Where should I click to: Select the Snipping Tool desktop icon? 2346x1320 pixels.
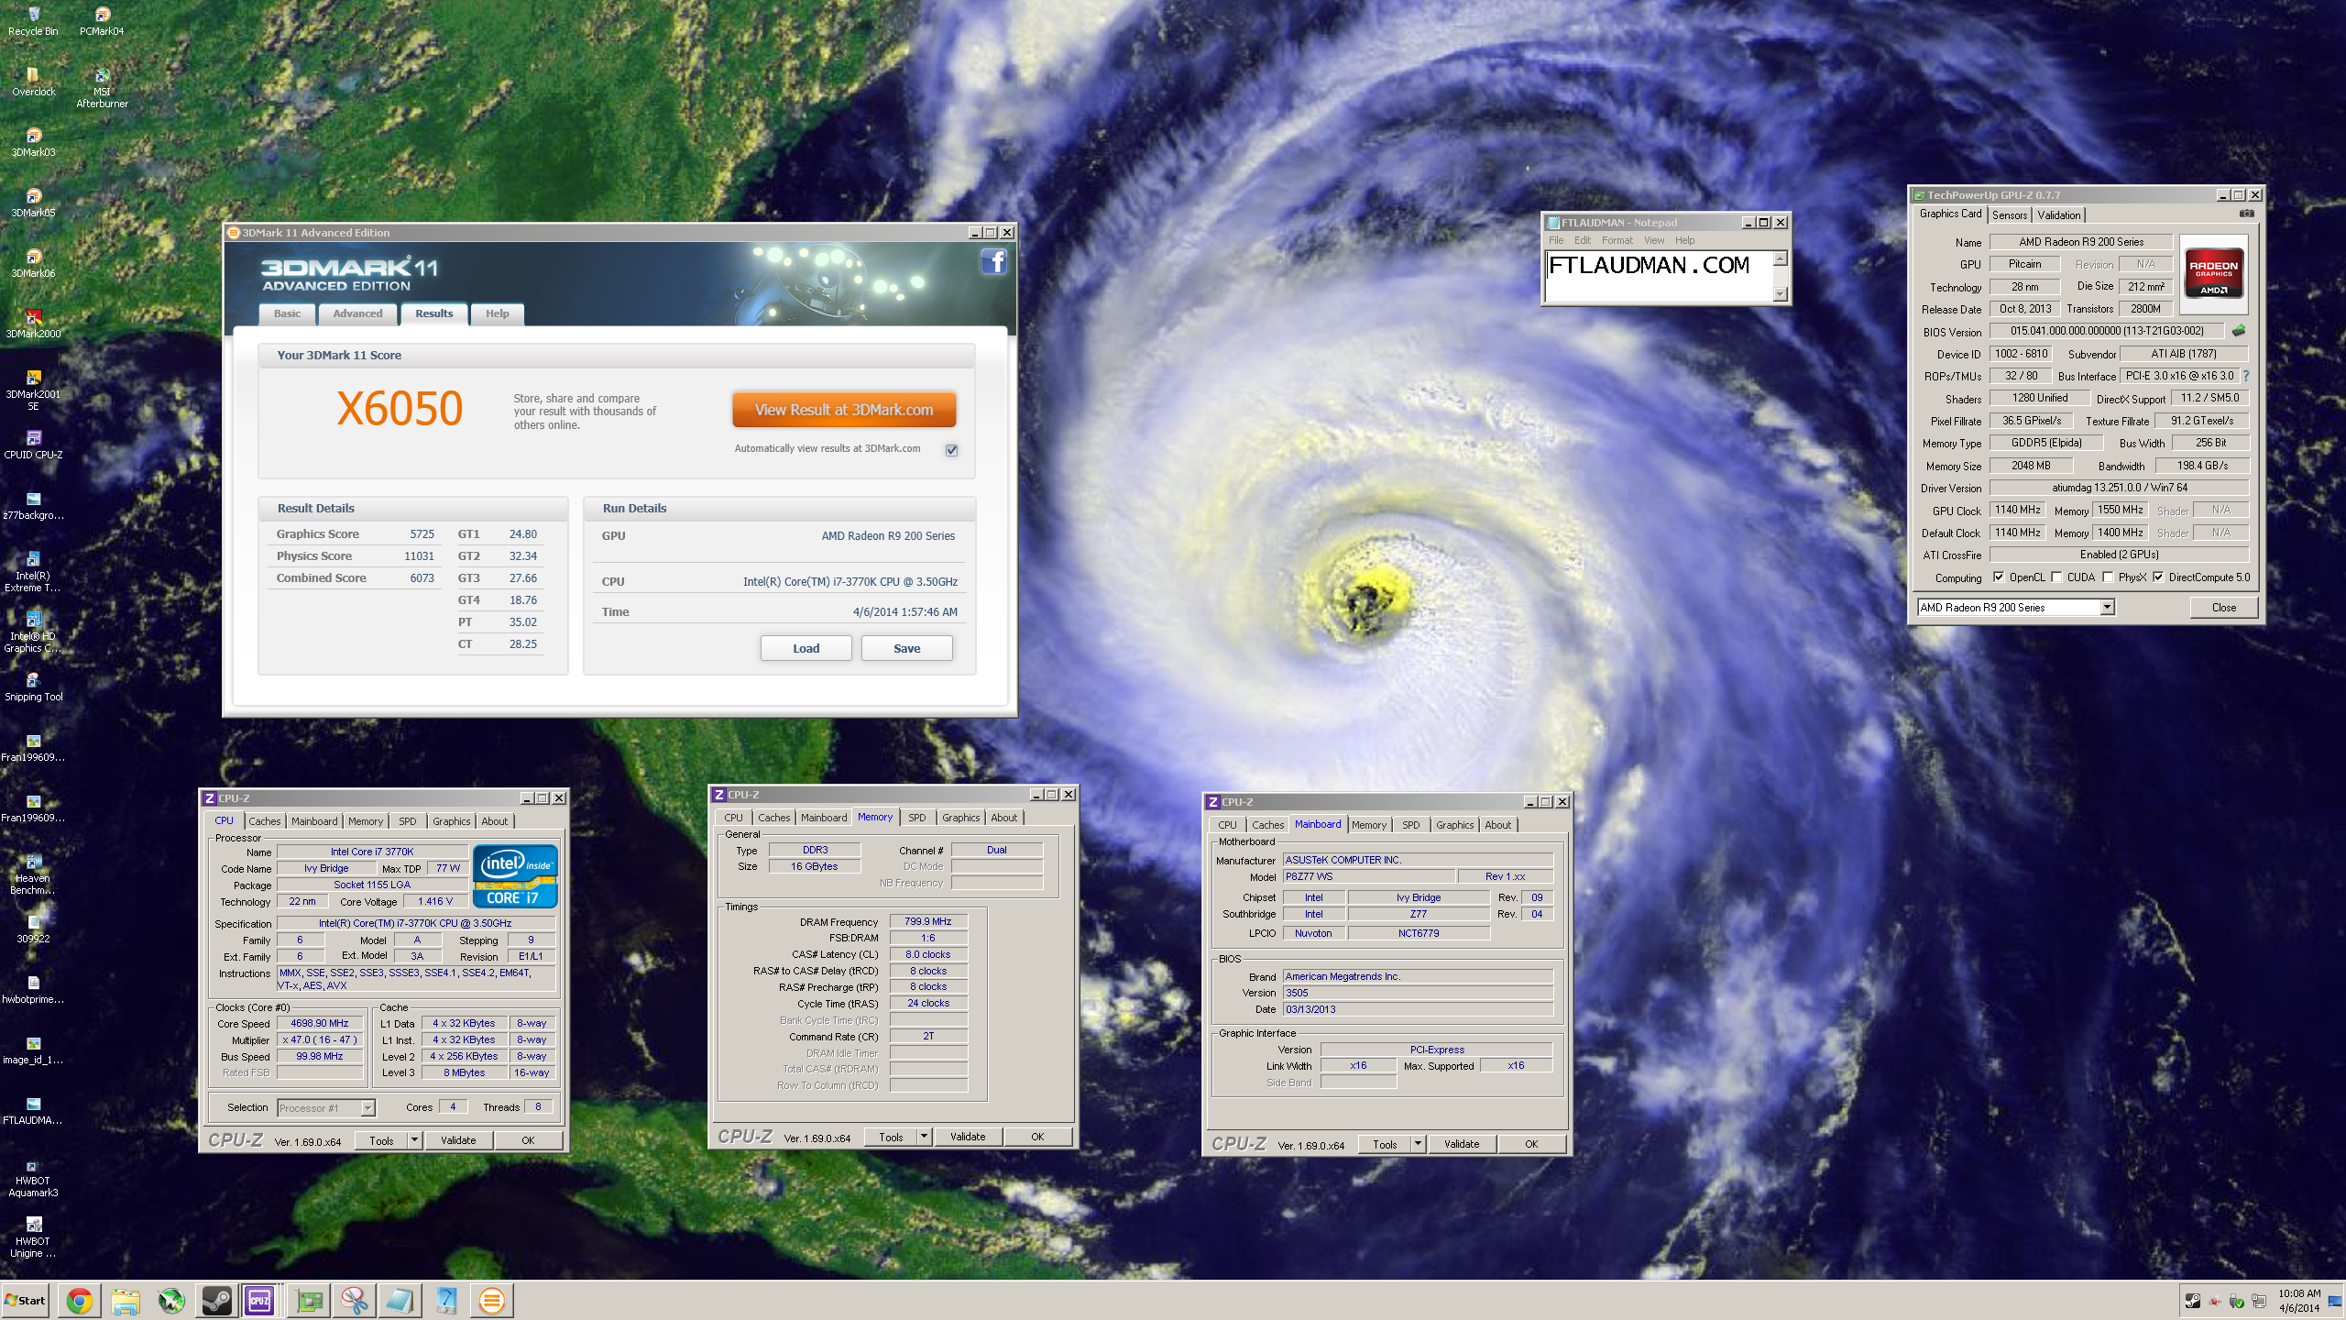click(33, 687)
